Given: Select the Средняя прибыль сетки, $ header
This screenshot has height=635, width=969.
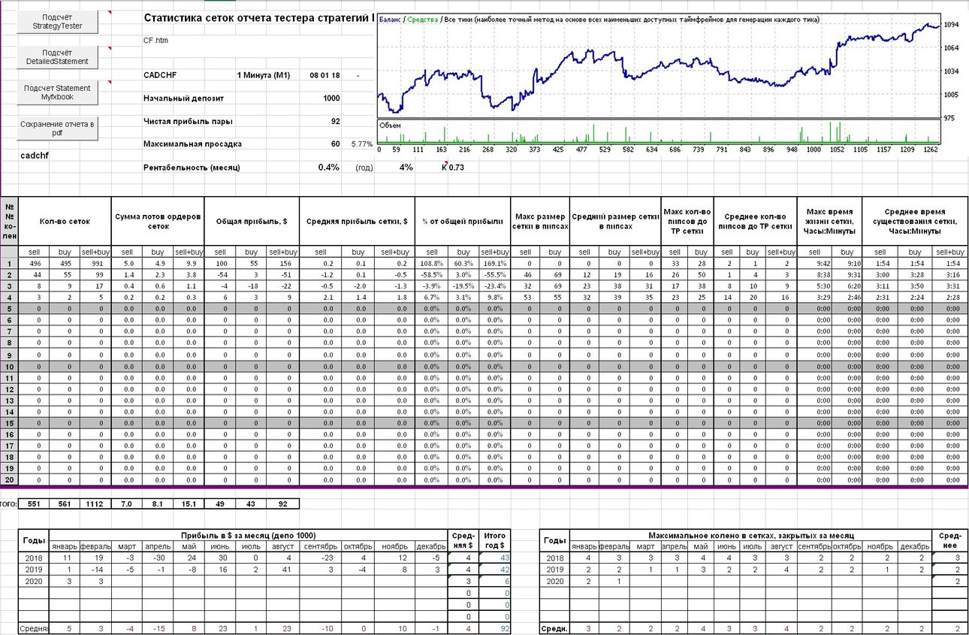Looking at the screenshot, I should coord(357,222).
